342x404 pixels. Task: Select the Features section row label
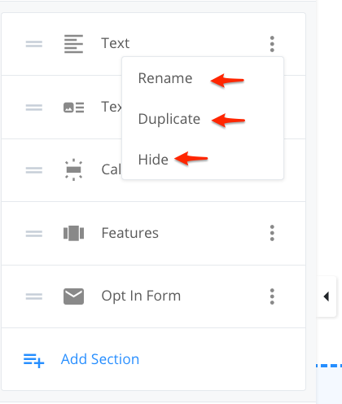(130, 233)
